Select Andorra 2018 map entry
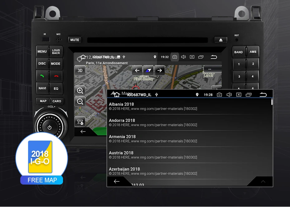Screen dimensions: 290x207 pyautogui.click(x=189, y=123)
